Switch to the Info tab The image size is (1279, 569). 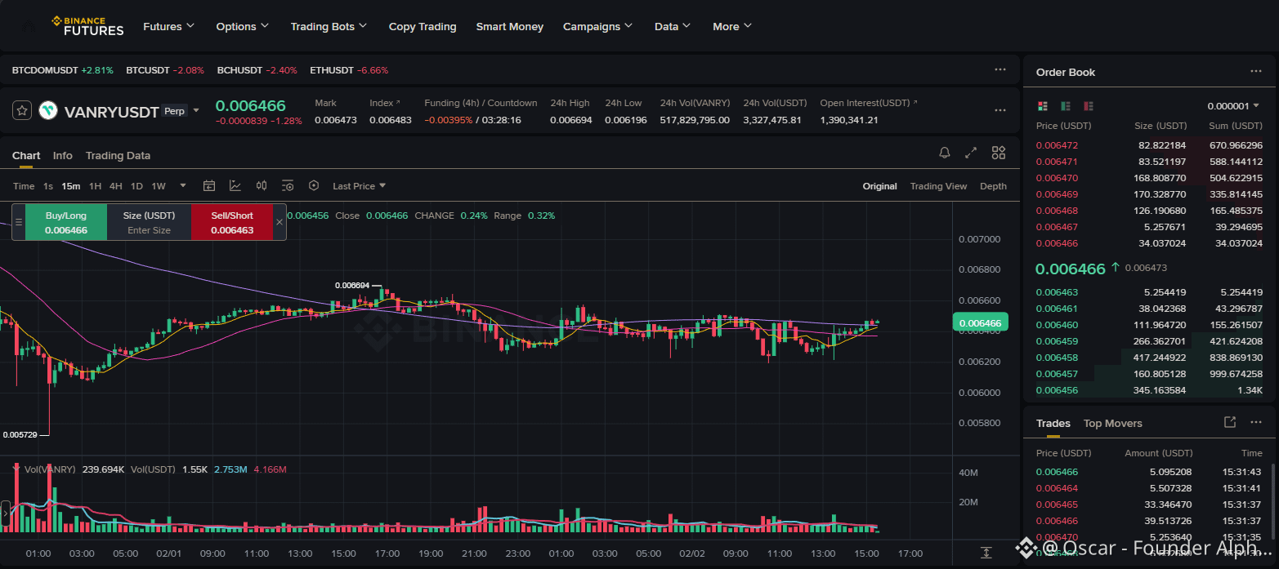click(63, 155)
